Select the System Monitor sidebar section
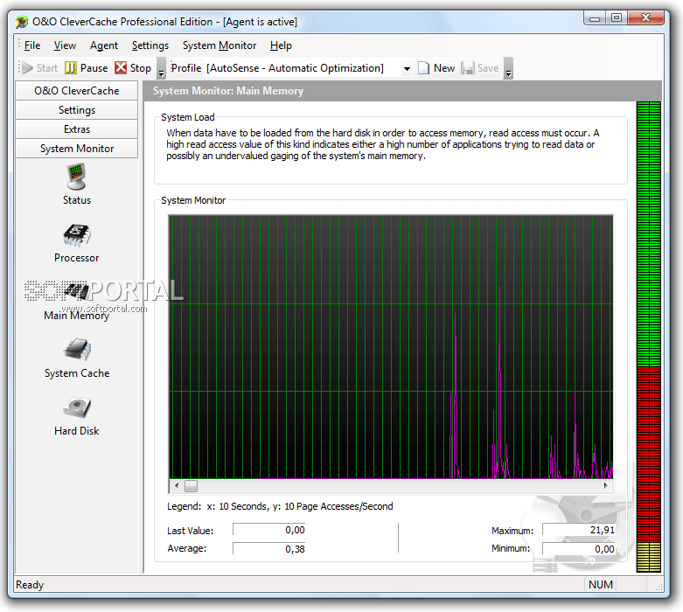The height and width of the screenshot is (612, 683). click(x=77, y=149)
